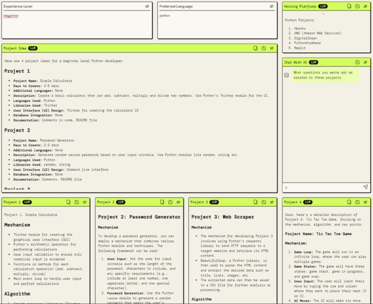Click 'Project 3: Web Scraper' heading
The width and height of the screenshot is (373, 304).
(x=223, y=217)
